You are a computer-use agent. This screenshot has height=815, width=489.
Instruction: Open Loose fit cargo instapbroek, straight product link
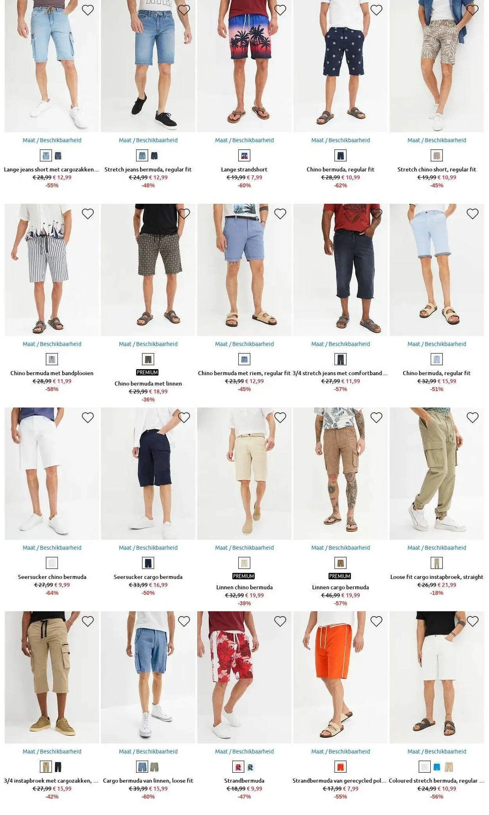[x=437, y=577]
